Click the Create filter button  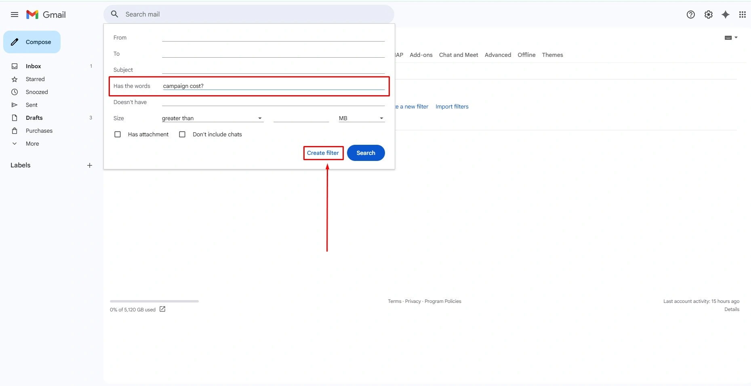coord(323,153)
